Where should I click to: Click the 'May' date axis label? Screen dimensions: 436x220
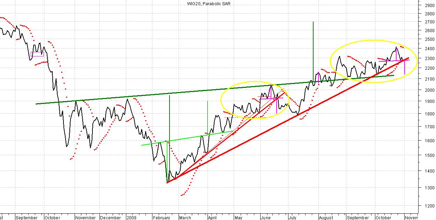click(x=238, y=218)
